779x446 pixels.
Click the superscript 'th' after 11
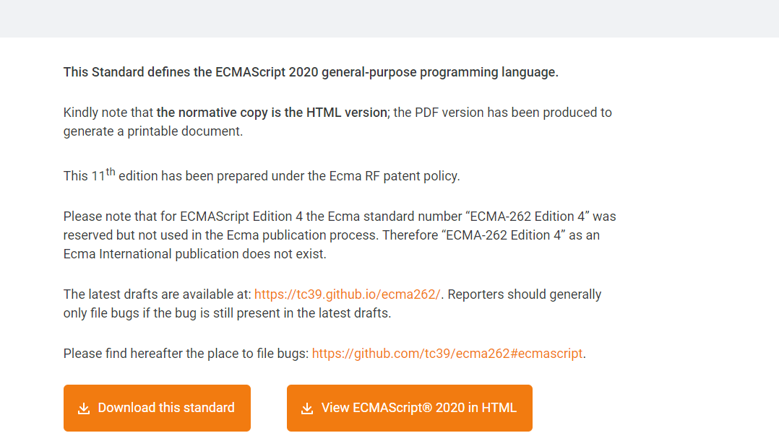click(111, 172)
